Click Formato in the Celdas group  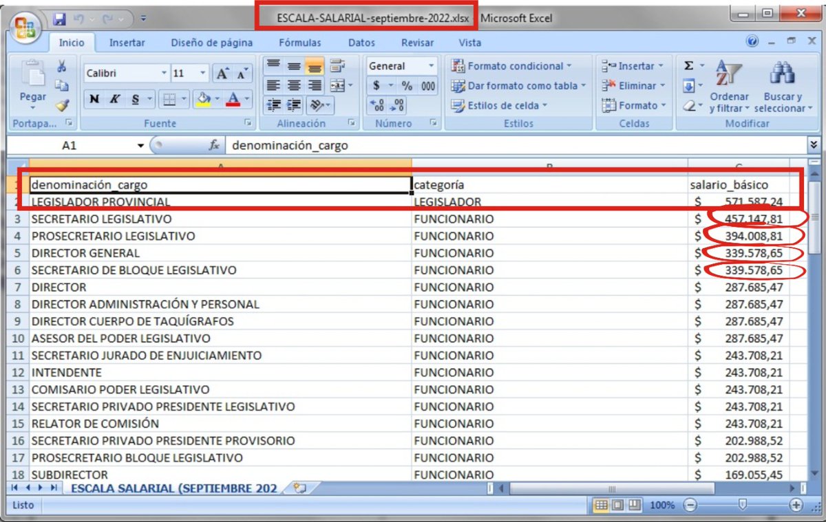coord(634,105)
